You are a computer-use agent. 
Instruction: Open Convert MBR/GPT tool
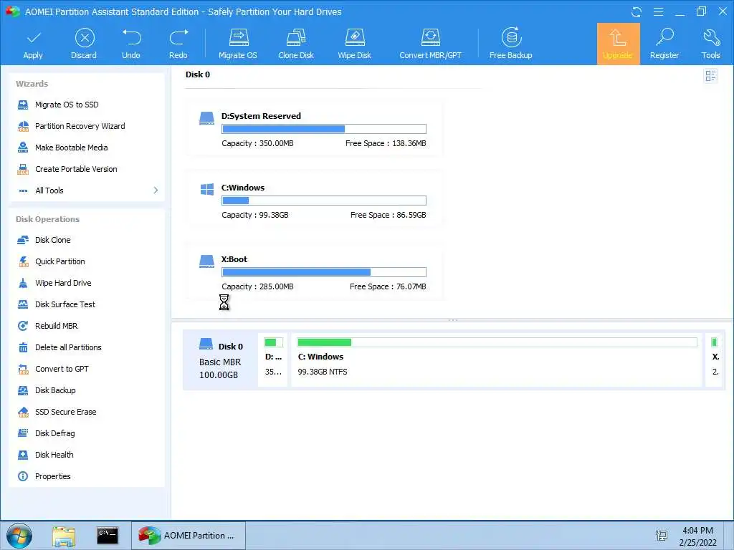click(x=430, y=45)
